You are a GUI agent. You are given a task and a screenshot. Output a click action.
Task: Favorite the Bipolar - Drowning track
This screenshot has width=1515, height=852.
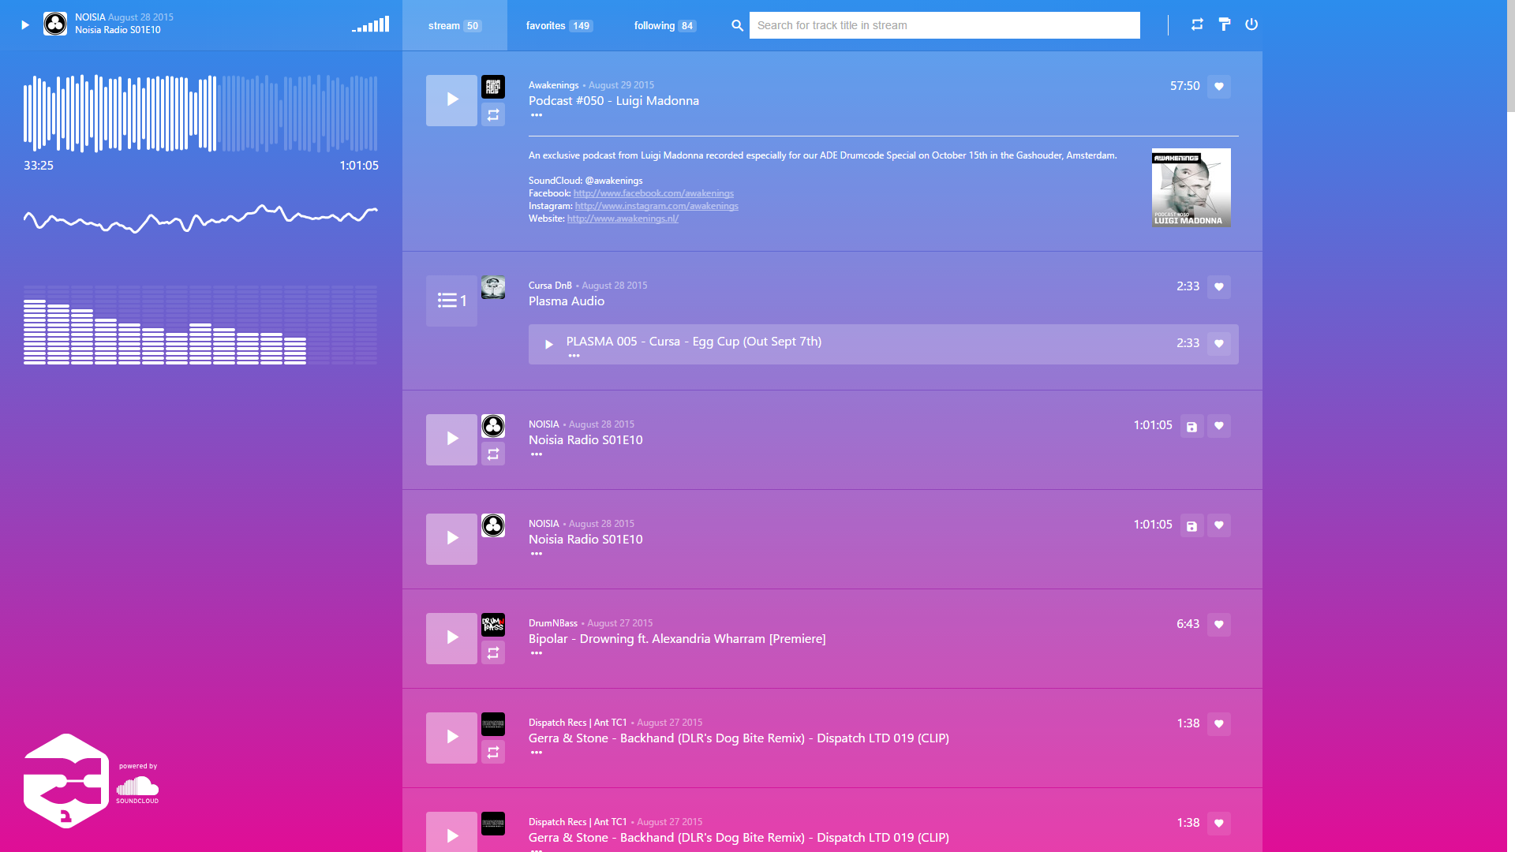tap(1218, 625)
